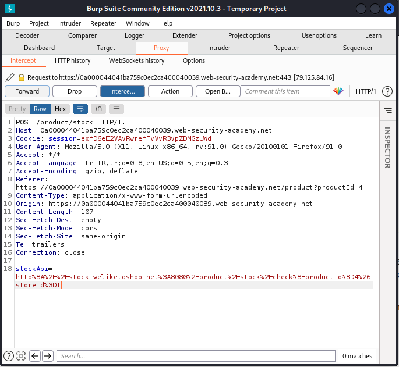Open the Repeater menu in menu bar
Screen dimensions: 399x367
[103, 23]
